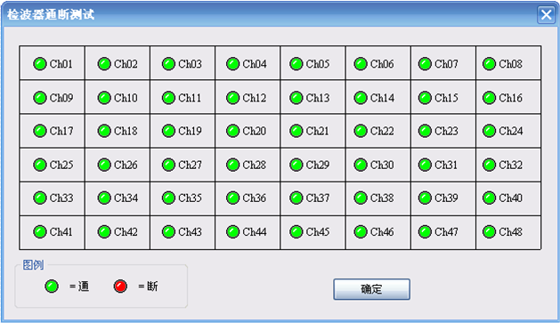Select the Ch33 green status light
The image size is (560, 323).
click(x=40, y=198)
